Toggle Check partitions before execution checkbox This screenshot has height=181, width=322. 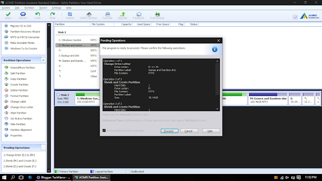pyautogui.click(x=104, y=131)
